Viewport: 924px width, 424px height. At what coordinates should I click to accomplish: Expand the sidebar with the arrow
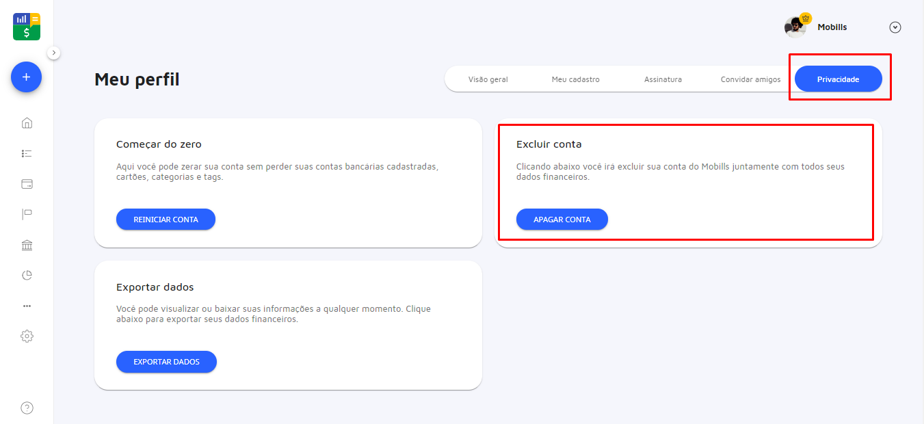[54, 53]
